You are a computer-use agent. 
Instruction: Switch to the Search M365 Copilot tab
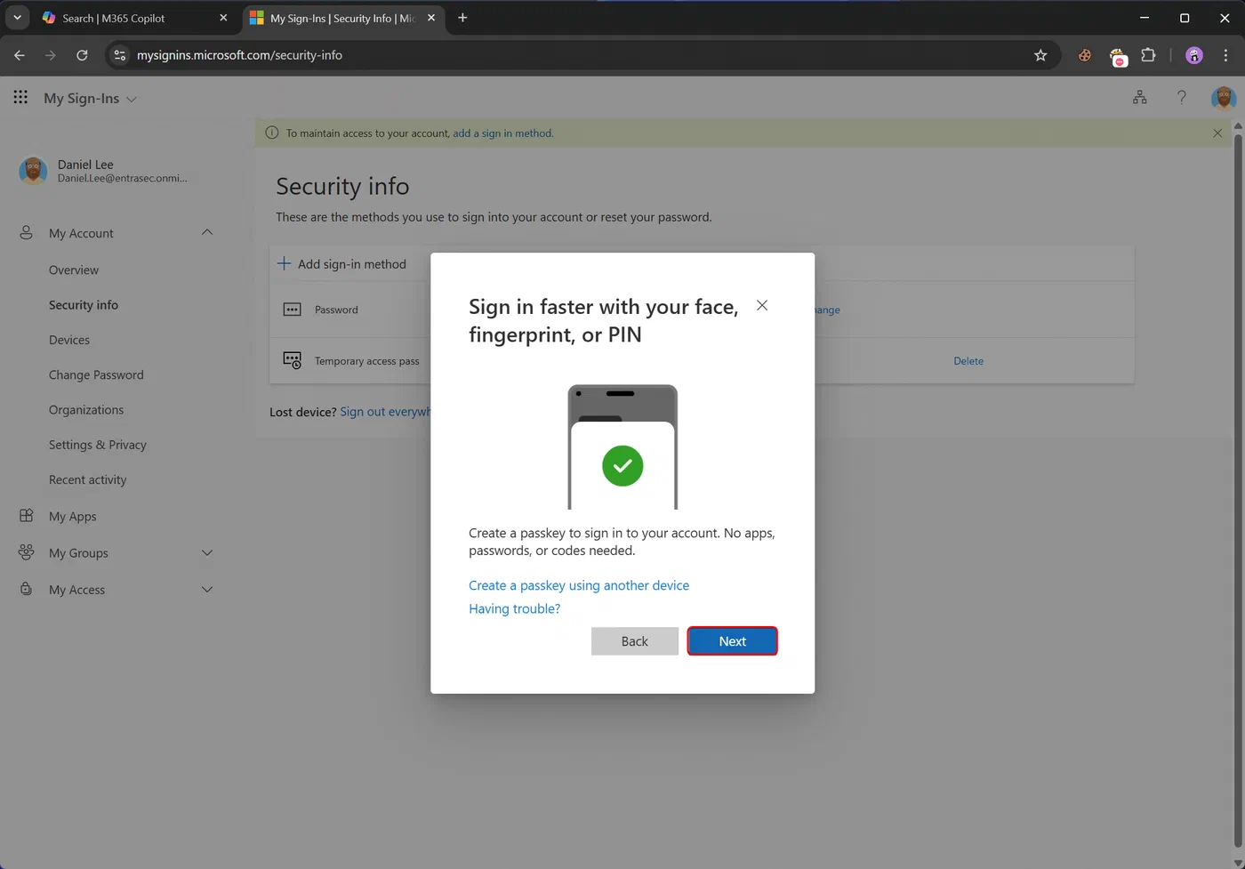135,18
